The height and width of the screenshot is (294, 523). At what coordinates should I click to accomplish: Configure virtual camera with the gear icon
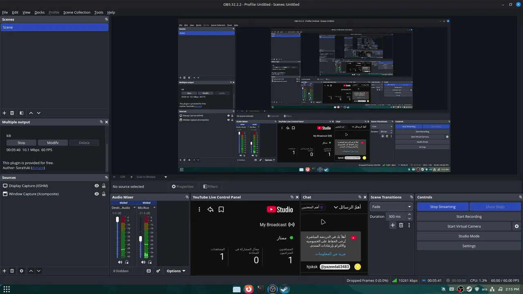click(x=517, y=226)
